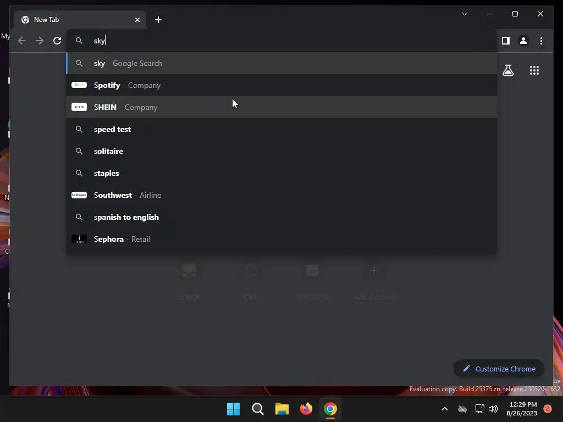Reload the page with the refresh icon

[57, 41]
